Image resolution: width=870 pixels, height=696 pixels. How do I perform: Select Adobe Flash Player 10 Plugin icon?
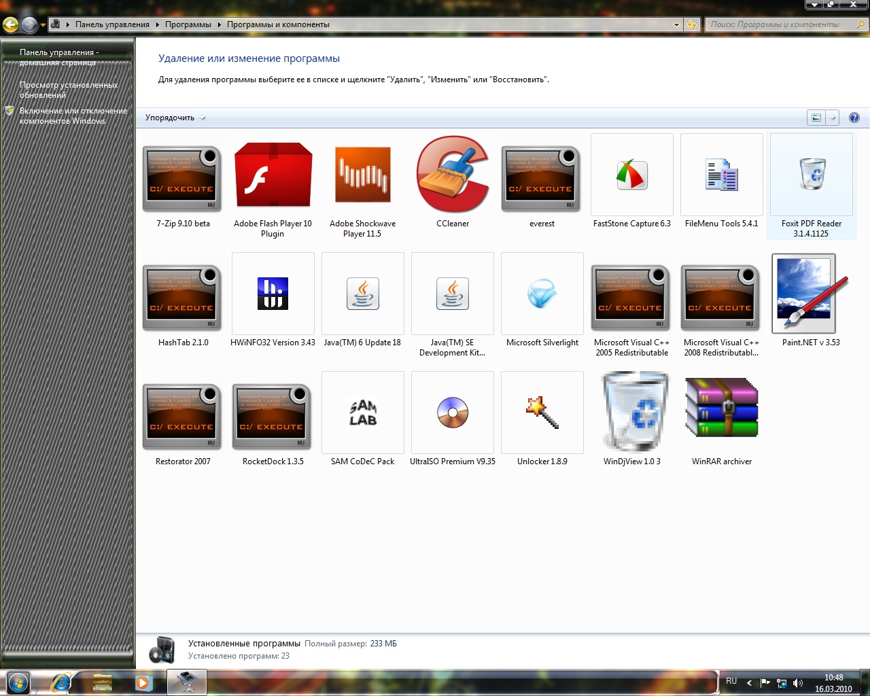273,175
